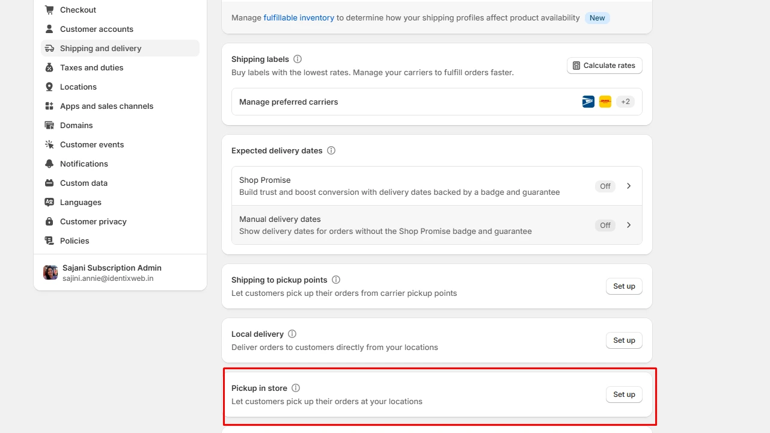Click the Sajani Subscription Admin avatar

[x=50, y=272]
